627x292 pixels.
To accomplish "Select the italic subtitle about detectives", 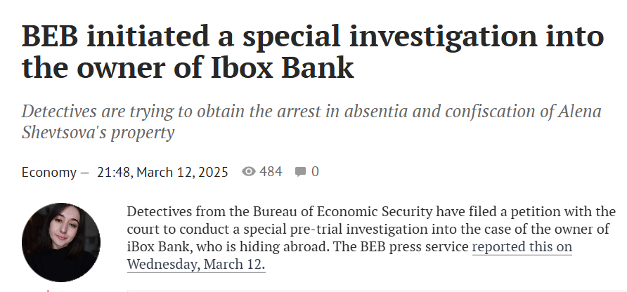I will point(311,121).
